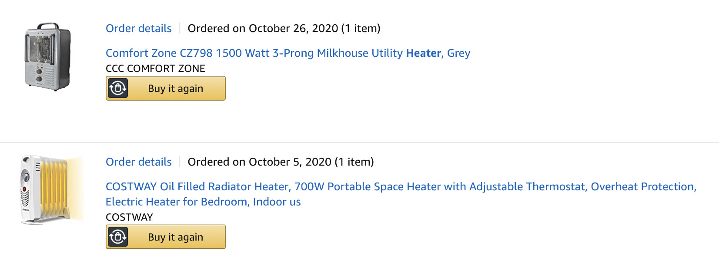Image resolution: width=719 pixels, height=264 pixels.
Task: Click the cart-refresh icon on Comfort Zone's Buy it again button
Action: tap(118, 88)
